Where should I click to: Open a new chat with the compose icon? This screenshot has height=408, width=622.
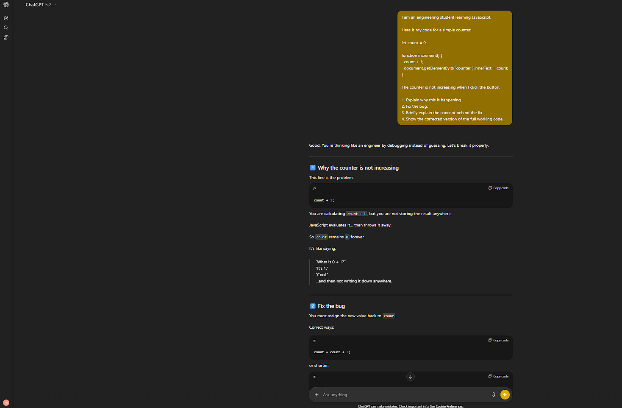click(x=6, y=18)
